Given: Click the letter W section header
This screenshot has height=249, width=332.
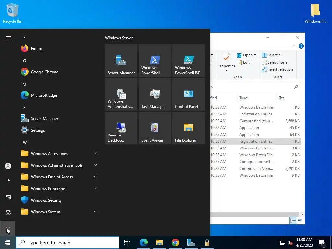Looking at the screenshot, I should click(x=25, y=143).
